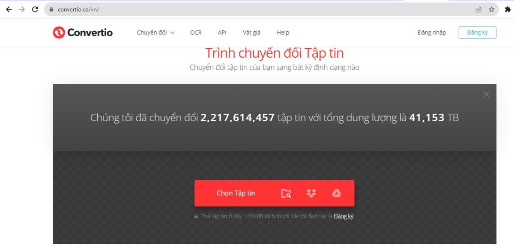Choose file from Google Drive icon
Image resolution: width=514 pixels, height=249 pixels.
336,193
